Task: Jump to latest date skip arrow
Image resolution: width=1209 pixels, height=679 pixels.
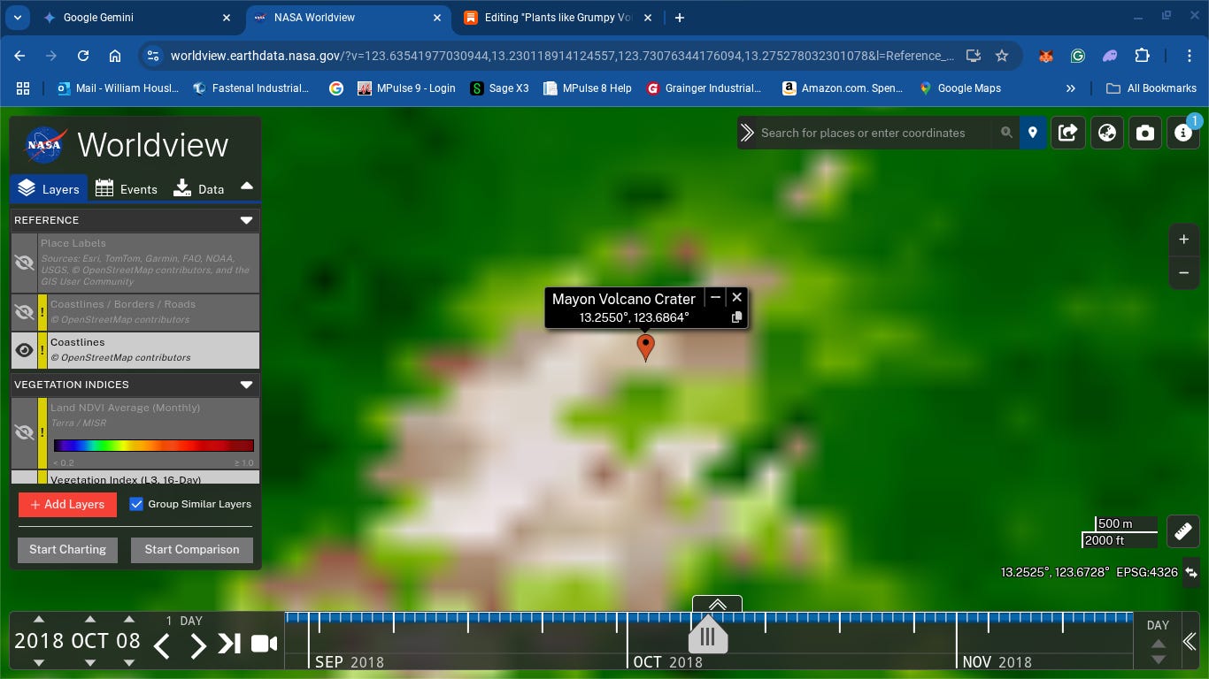Action: (x=230, y=644)
